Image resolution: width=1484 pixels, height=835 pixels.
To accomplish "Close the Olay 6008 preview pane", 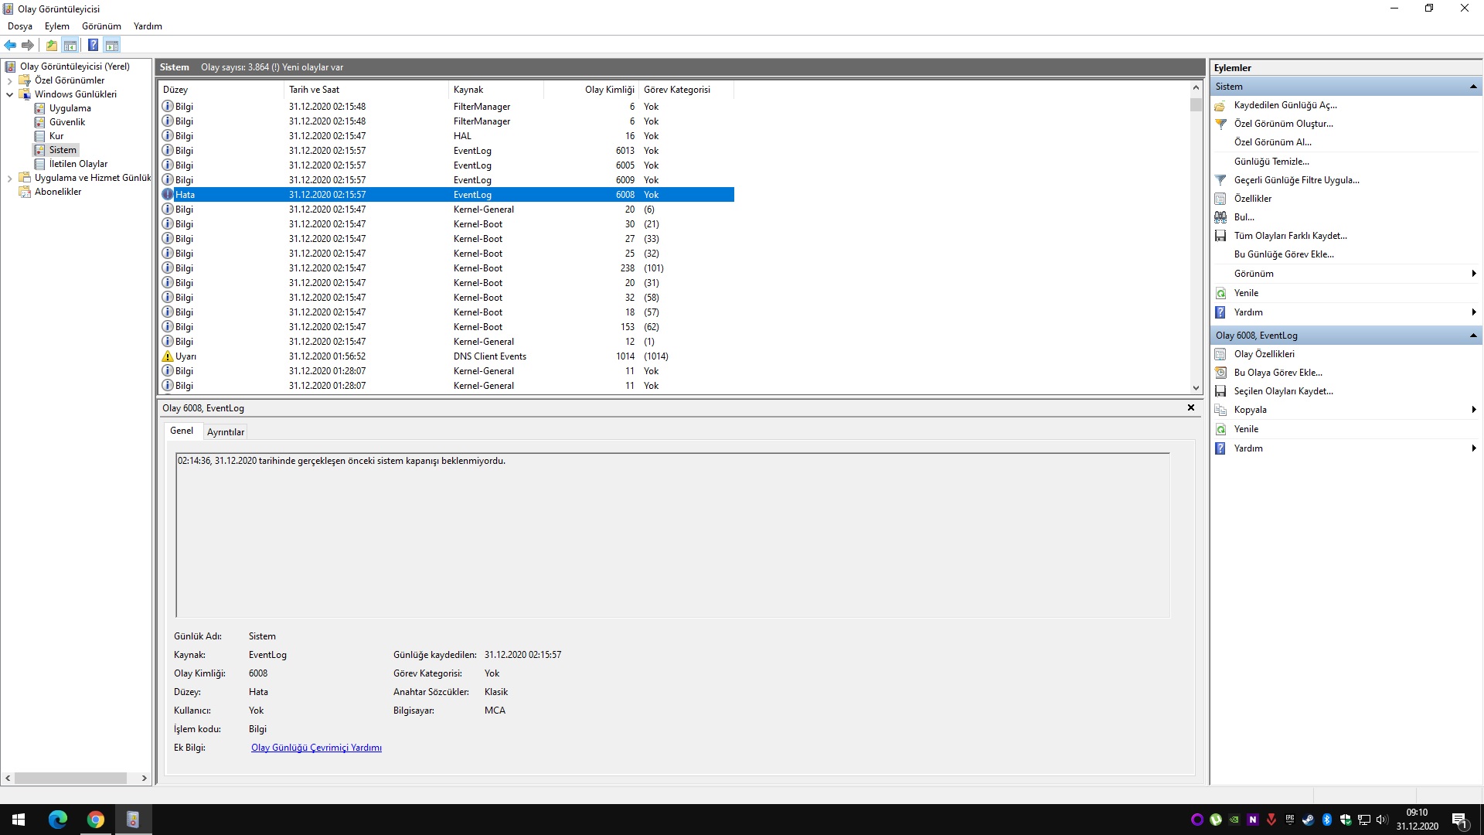I will [1190, 407].
